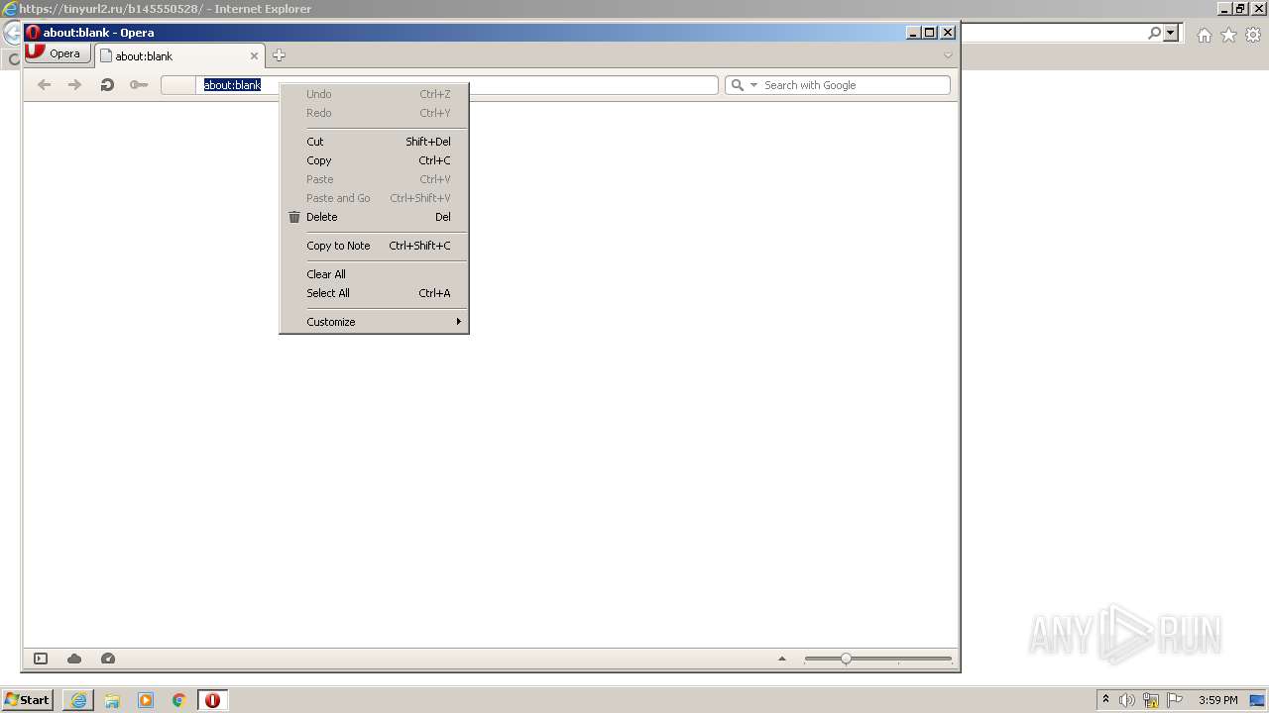Click the show desktop tray button

click(1257, 700)
